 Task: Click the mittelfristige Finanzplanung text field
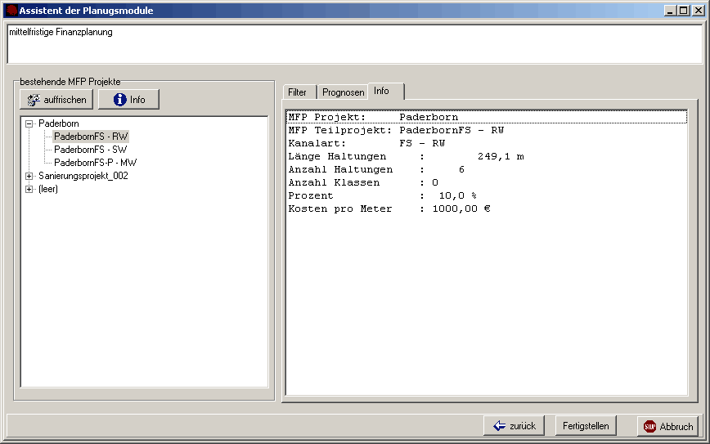coord(354,43)
